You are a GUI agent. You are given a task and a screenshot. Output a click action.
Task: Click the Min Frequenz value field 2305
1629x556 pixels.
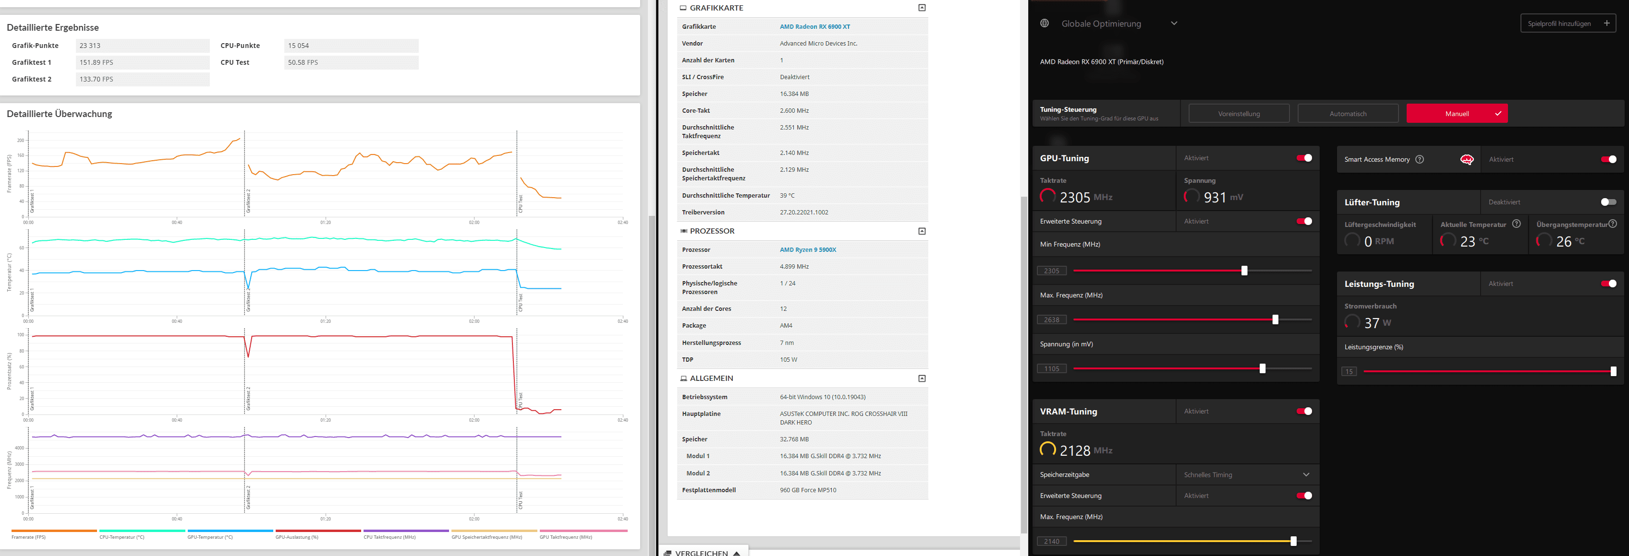coord(1052,271)
